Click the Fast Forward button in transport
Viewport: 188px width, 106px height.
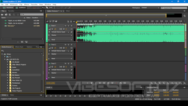tap(108, 83)
